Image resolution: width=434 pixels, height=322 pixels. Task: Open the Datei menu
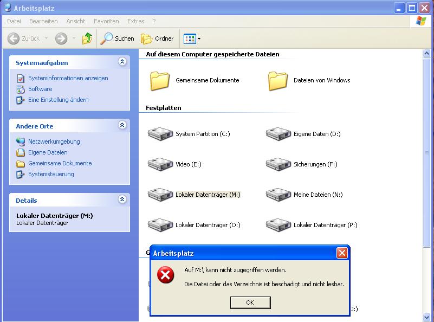pyautogui.click(x=14, y=21)
